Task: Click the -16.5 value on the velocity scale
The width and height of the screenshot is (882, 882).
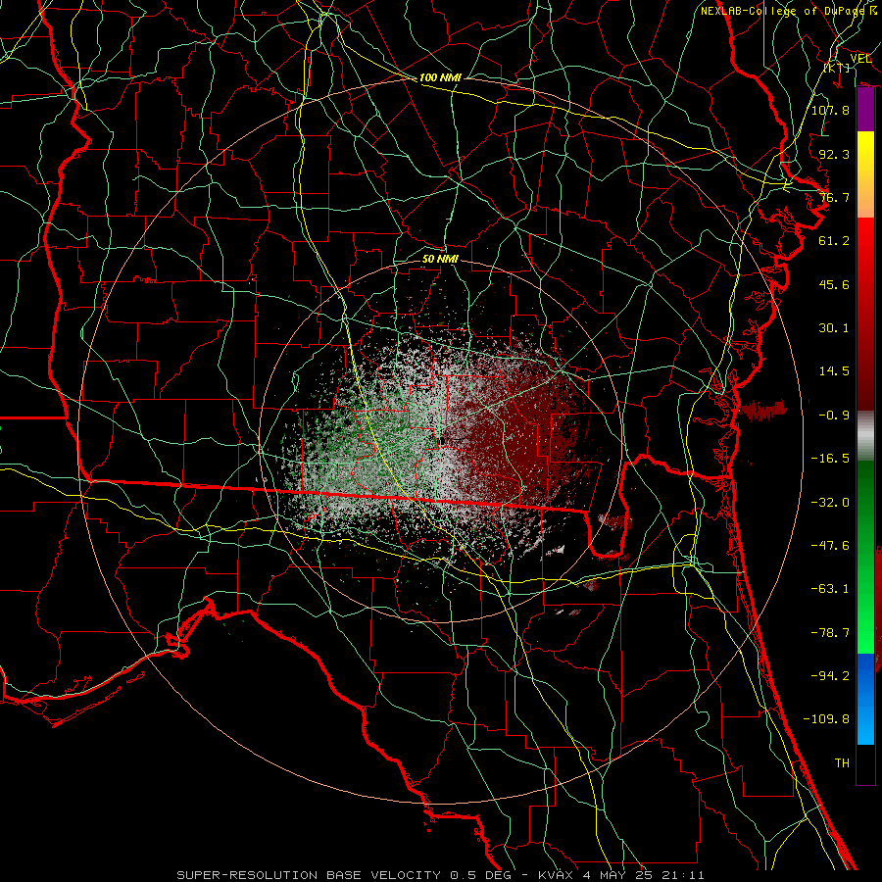Action: tap(830, 459)
